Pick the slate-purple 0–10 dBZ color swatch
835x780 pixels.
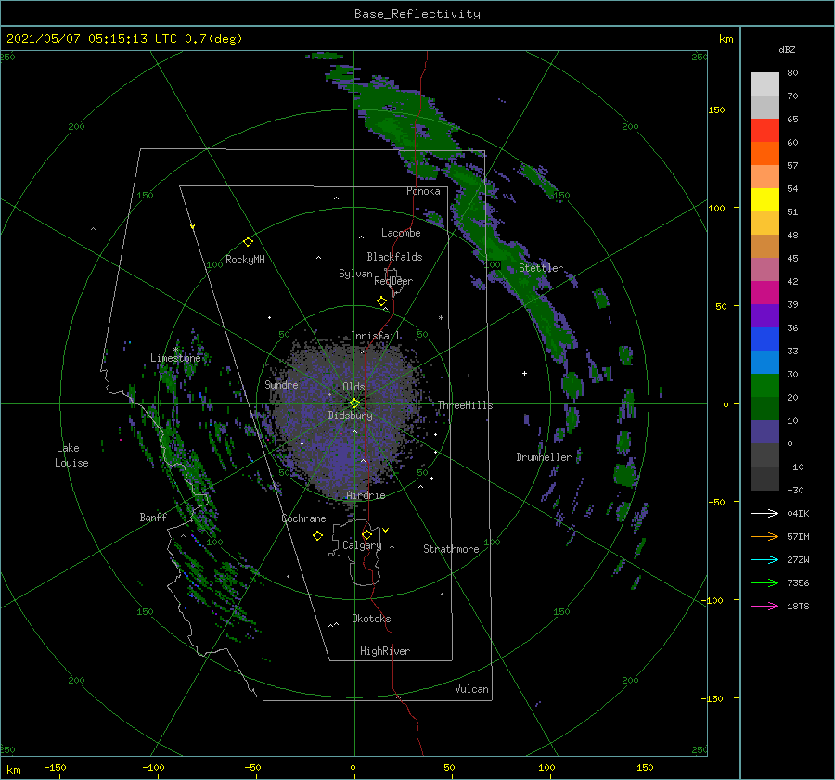(x=764, y=432)
